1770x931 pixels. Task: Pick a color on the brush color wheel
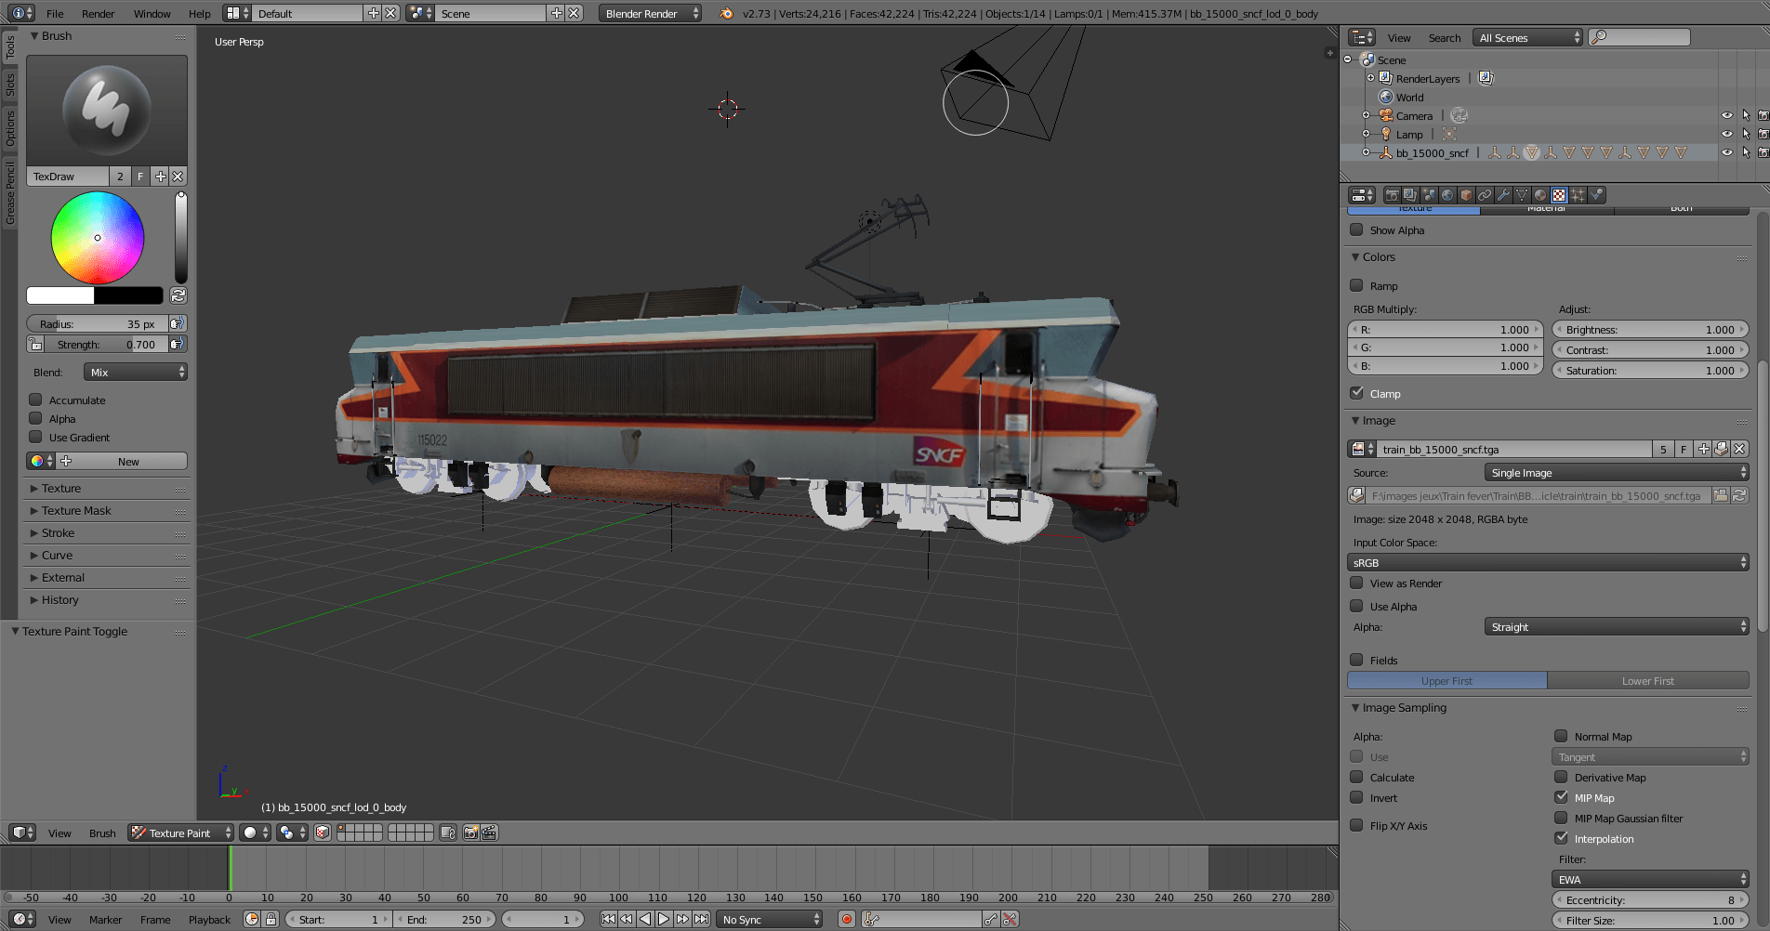pyautogui.click(x=98, y=238)
